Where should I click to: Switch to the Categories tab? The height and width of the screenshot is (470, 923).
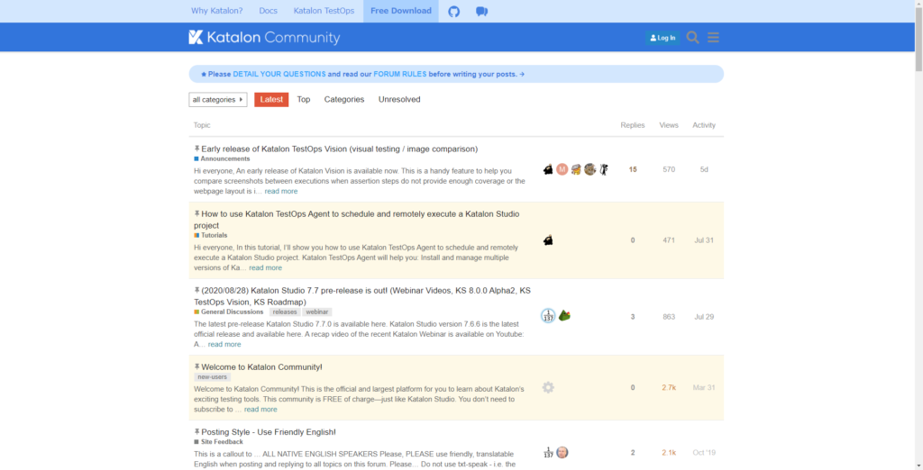pyautogui.click(x=344, y=99)
